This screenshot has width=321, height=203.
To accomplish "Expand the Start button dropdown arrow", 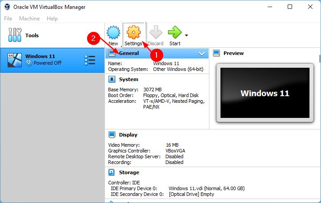I will click(x=186, y=35).
